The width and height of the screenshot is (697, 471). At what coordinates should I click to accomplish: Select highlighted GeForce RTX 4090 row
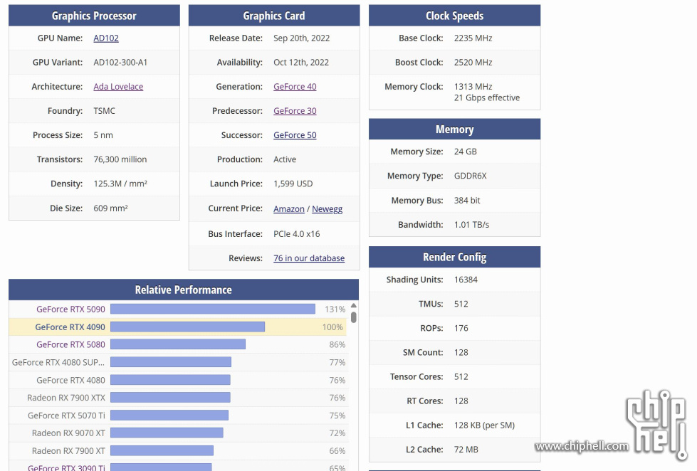178,327
